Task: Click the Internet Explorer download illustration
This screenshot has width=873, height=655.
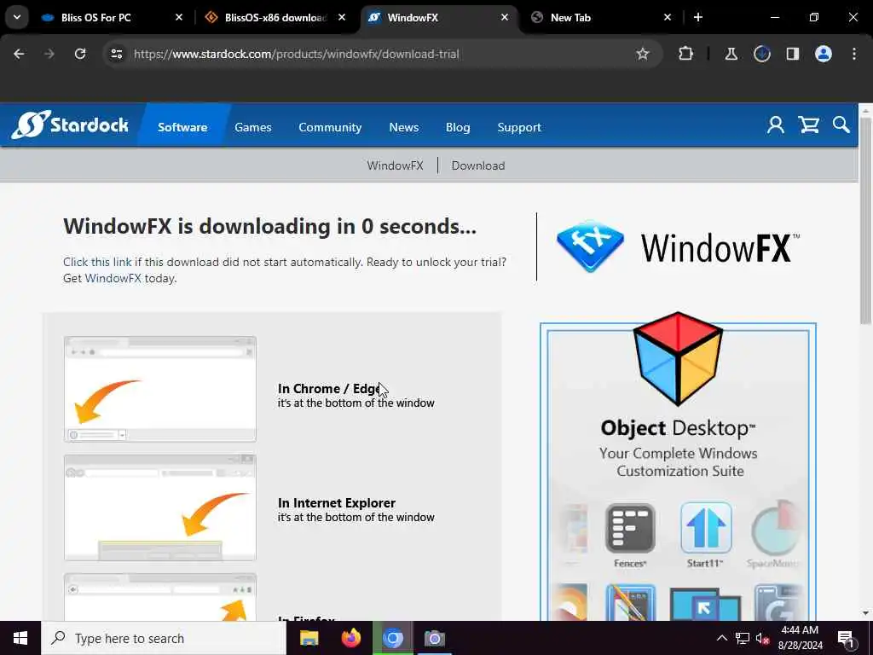Action: pyautogui.click(x=160, y=507)
